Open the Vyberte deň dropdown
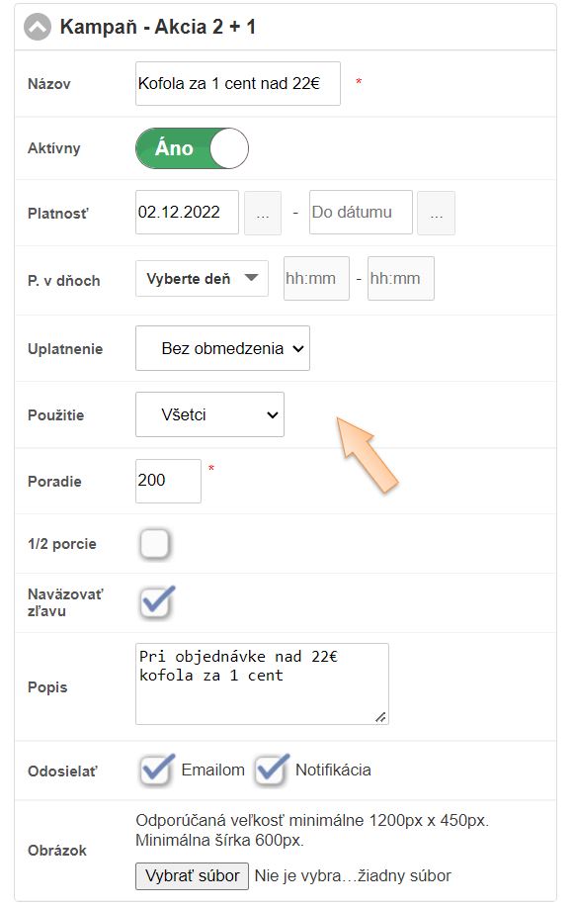Viewport: 575px width, 908px height. coord(202,279)
